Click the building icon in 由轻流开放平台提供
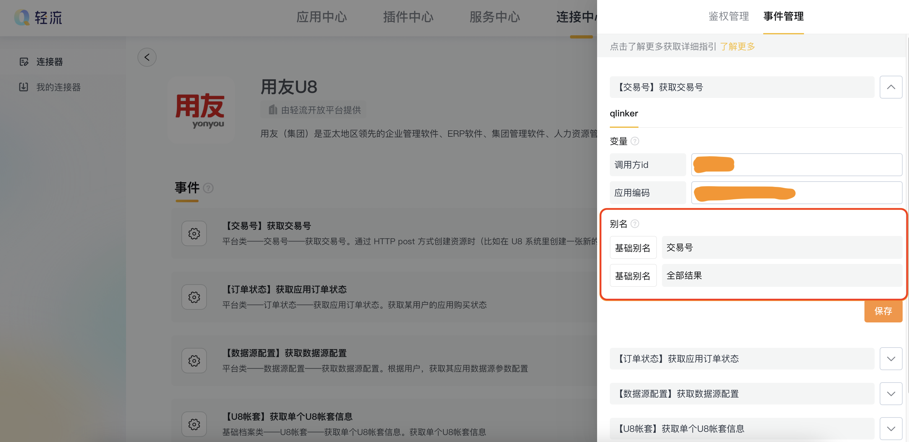909x442 pixels. point(272,110)
